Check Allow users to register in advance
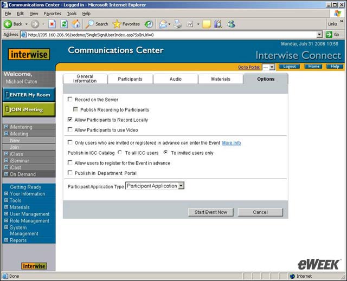Screen dimensions: 347x281 coord(70,162)
